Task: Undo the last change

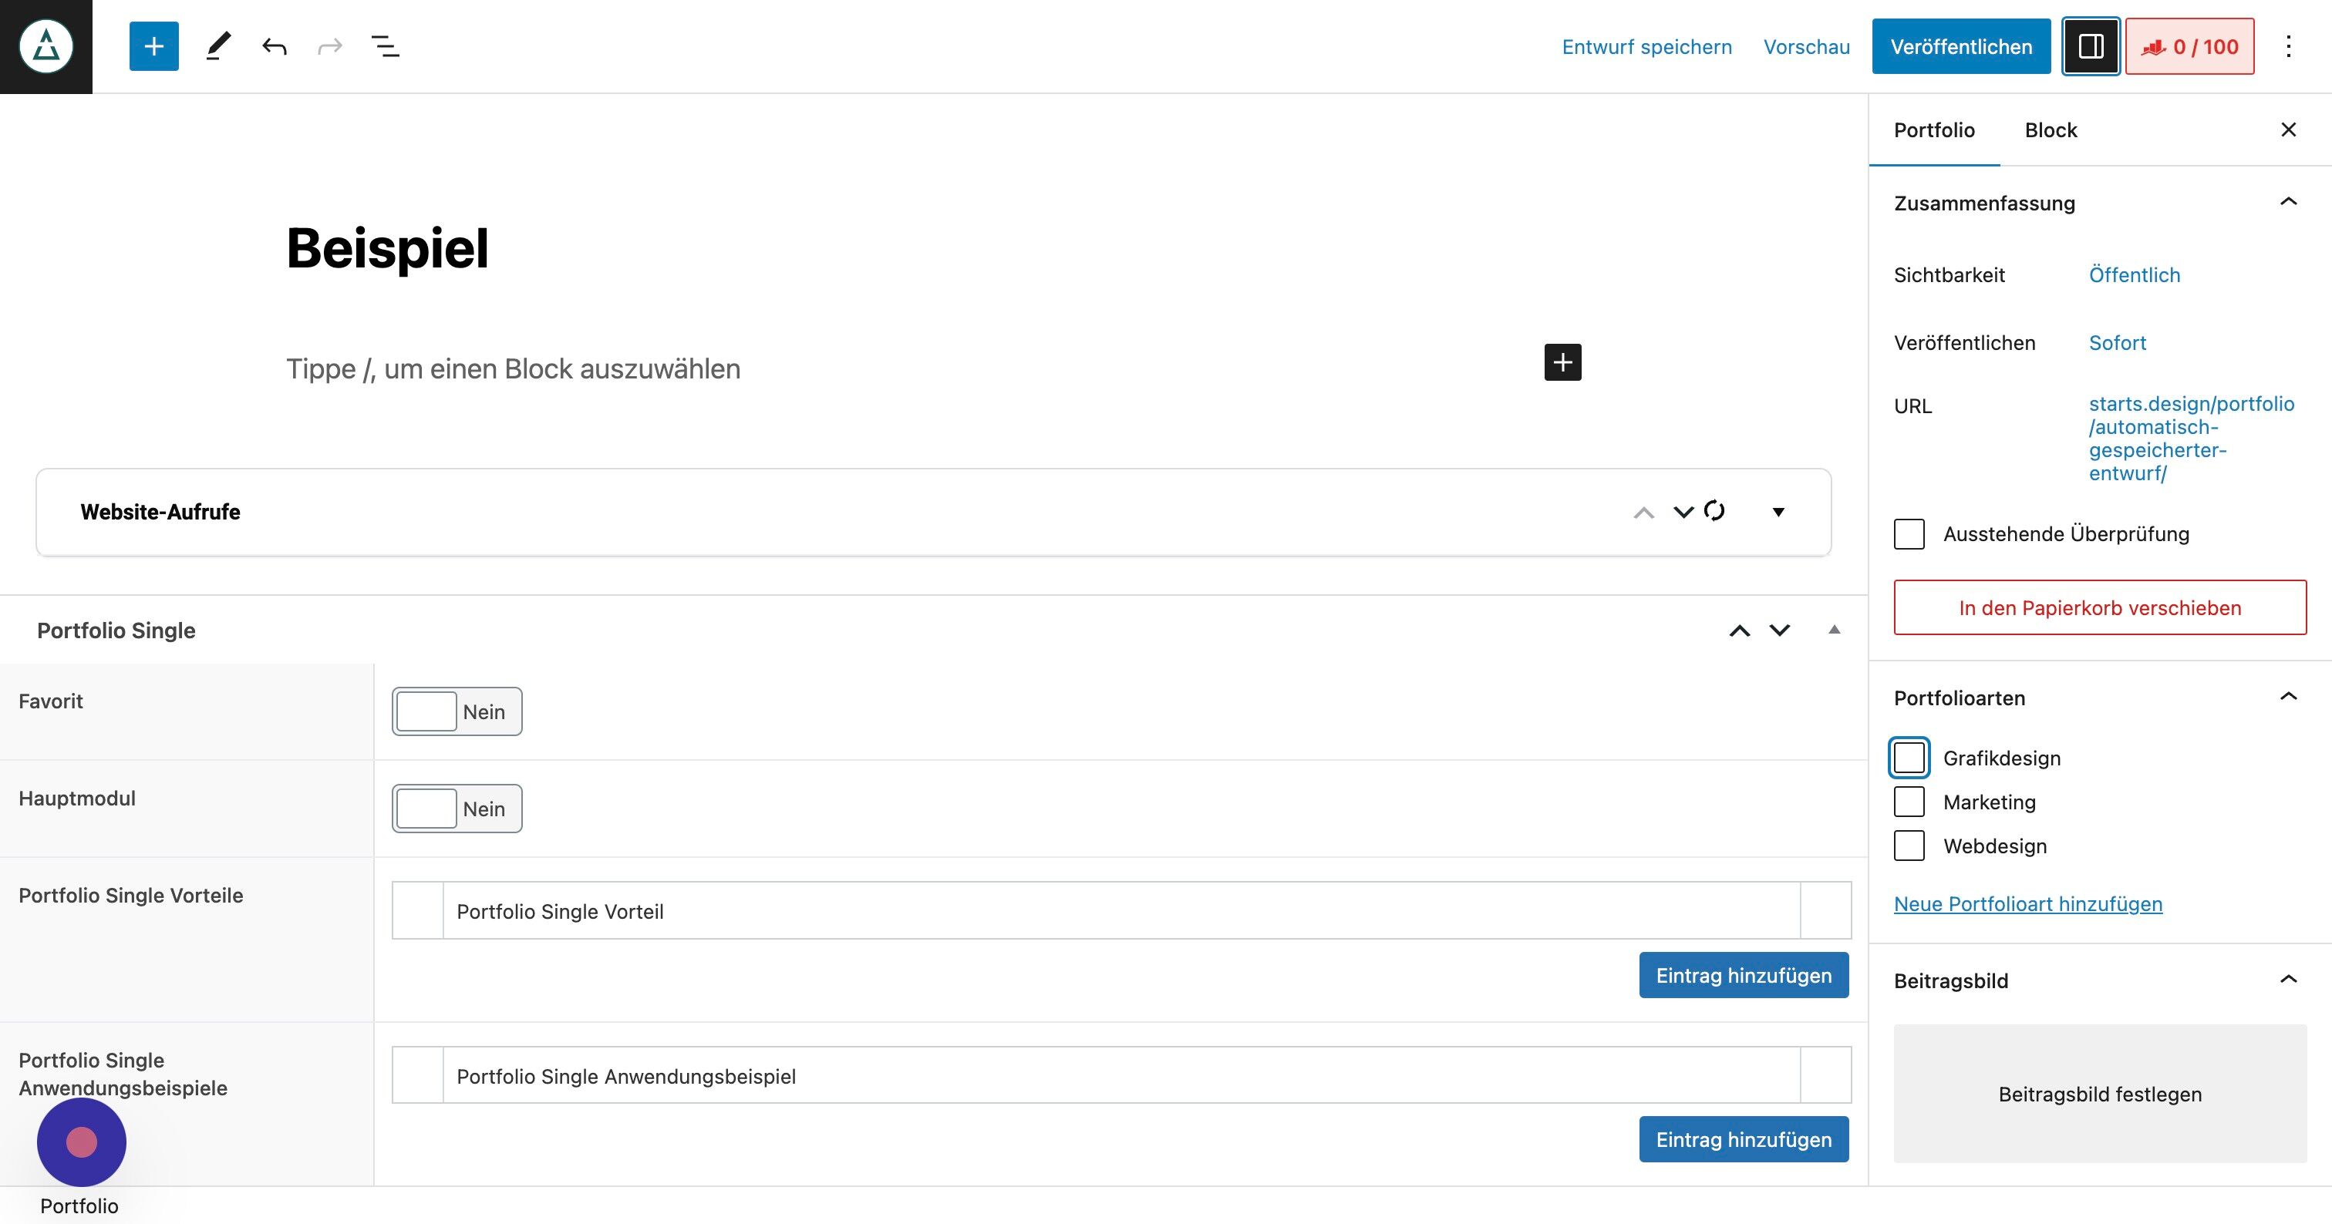Action: [x=275, y=46]
